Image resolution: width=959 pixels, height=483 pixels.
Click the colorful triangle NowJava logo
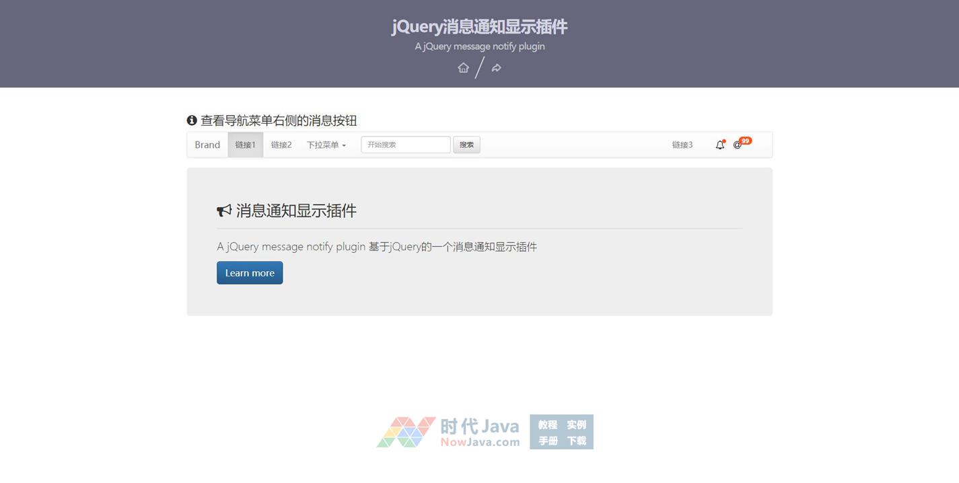pos(406,432)
